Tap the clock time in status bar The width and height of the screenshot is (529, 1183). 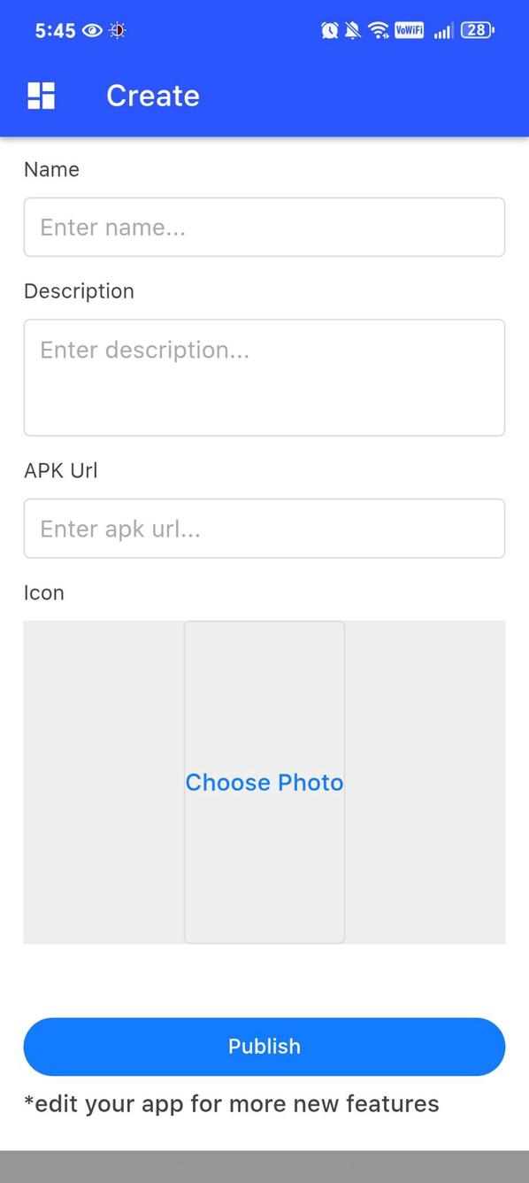point(55,31)
